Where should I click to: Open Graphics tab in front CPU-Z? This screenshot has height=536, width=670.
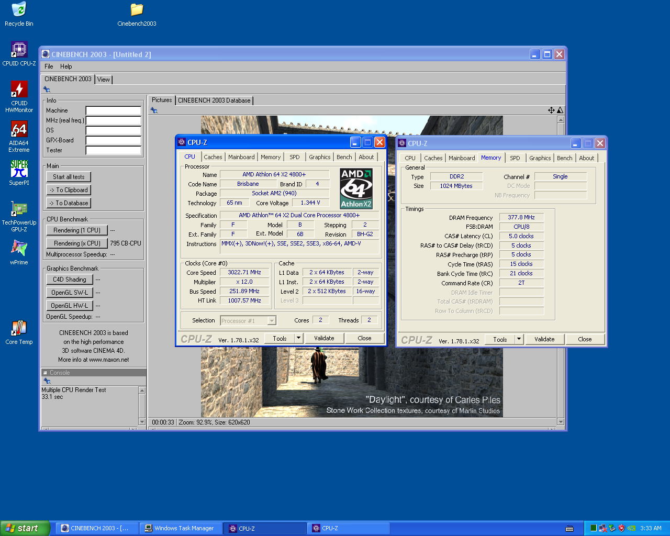tap(320, 157)
